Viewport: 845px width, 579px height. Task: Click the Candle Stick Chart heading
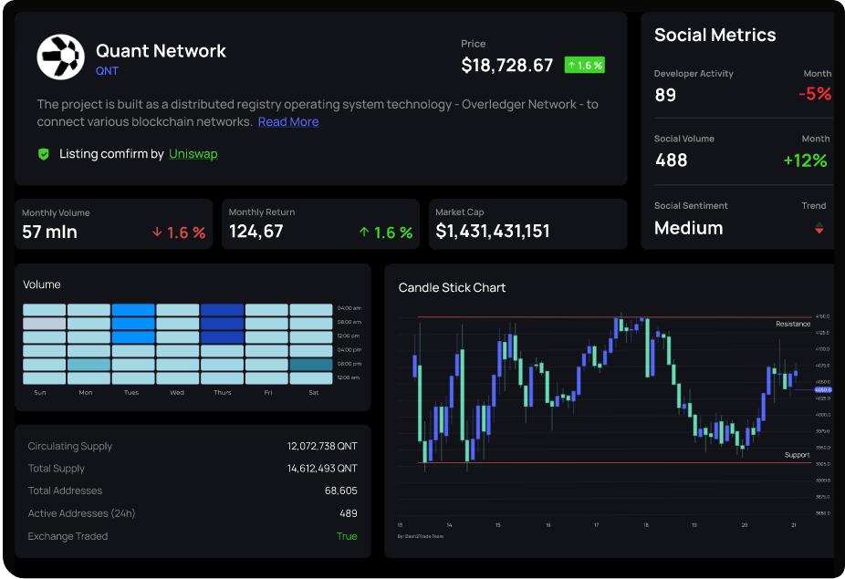(x=452, y=288)
